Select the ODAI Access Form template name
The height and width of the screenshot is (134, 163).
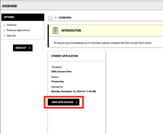point(61,72)
